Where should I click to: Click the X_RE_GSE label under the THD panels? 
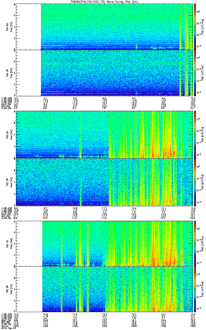point(6,208)
